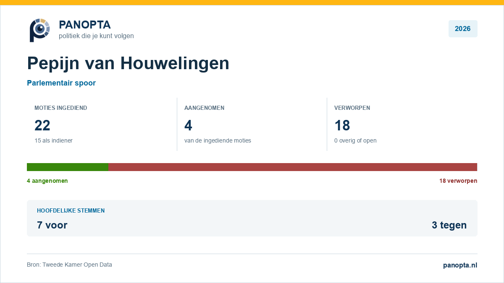This screenshot has width=504, height=283.
Task: Select the 2026 year badge
Action: coord(463,29)
